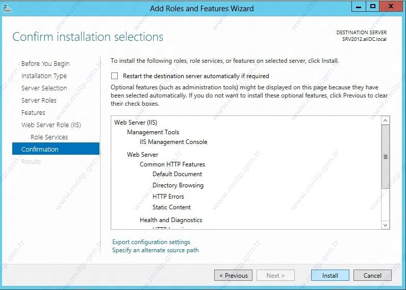Image resolution: width=406 pixels, height=290 pixels.
Task: Go to the Role Services step
Action: click(49, 137)
